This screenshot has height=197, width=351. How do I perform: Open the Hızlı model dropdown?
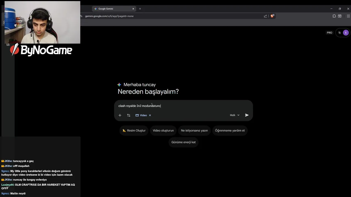pos(235,115)
